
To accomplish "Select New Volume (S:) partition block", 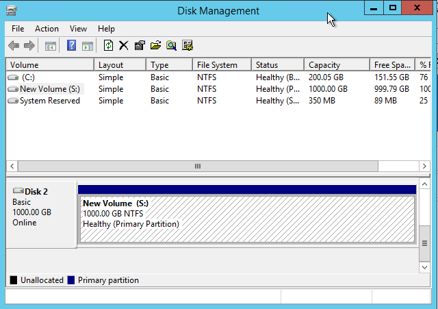I will tap(246, 219).
